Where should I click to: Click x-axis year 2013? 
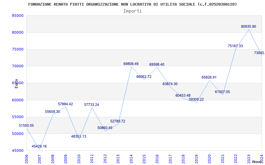click(118, 159)
